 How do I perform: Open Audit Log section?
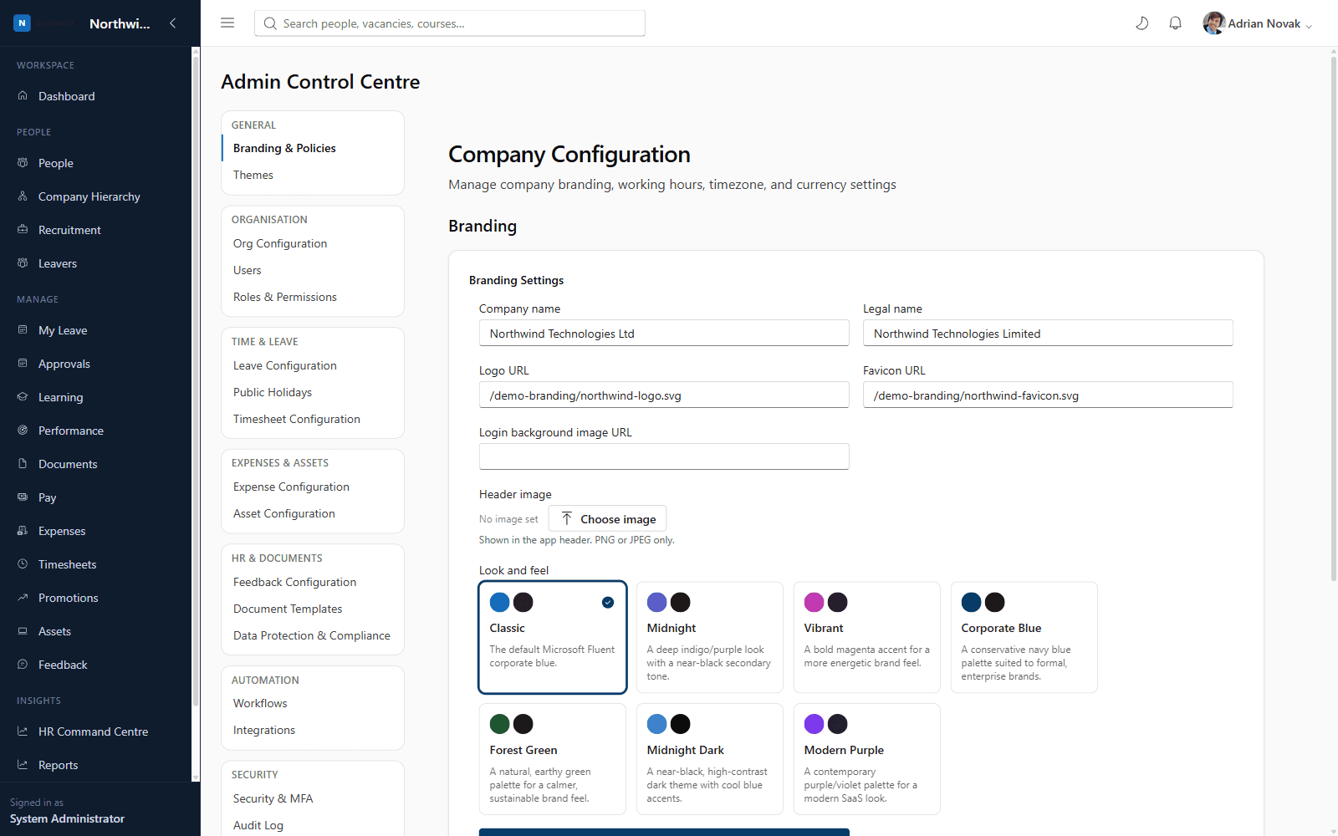313,825
